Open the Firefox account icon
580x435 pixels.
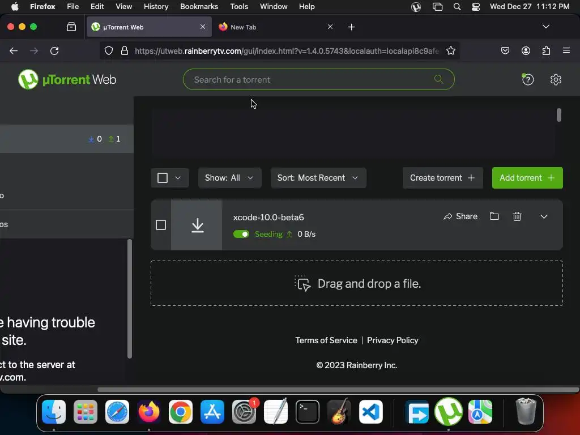(x=526, y=50)
